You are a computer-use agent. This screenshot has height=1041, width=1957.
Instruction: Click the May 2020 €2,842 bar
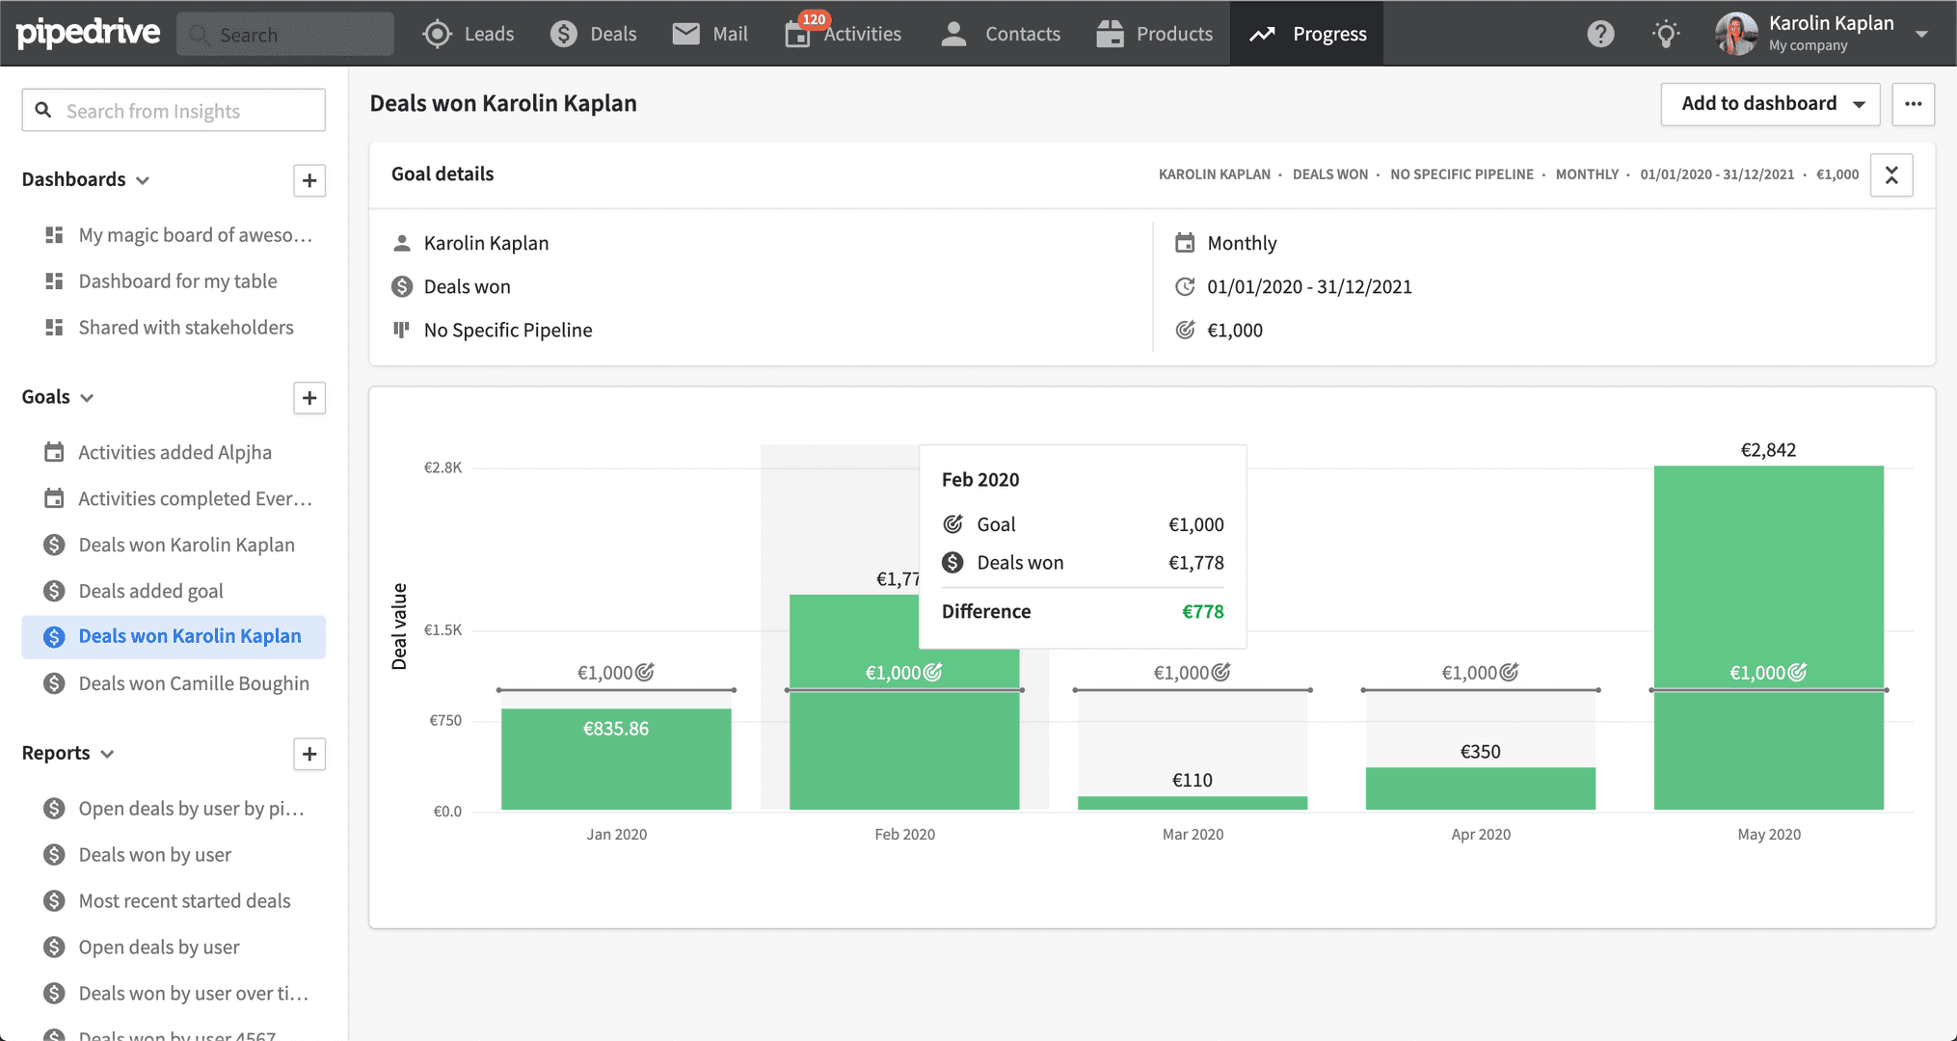tap(1769, 638)
